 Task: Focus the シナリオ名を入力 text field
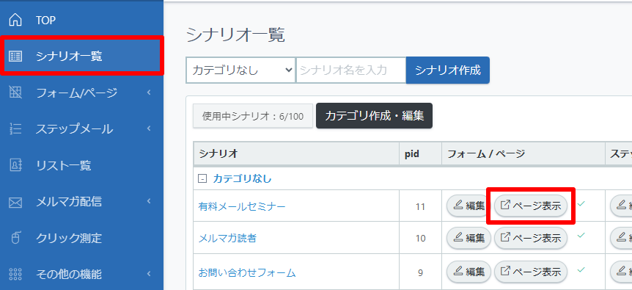point(351,70)
